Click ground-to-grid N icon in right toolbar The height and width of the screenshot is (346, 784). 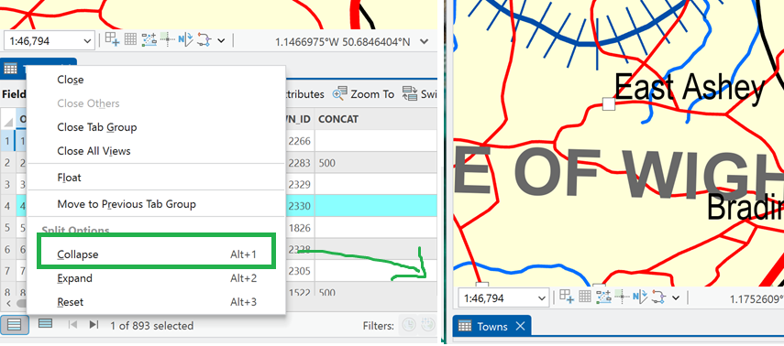[640, 297]
